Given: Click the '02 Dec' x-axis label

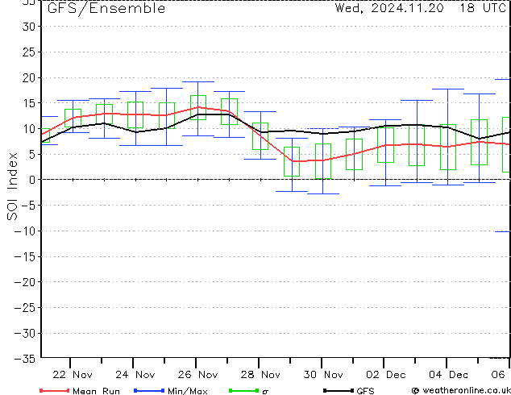Looking at the screenshot, I should 386,375.
